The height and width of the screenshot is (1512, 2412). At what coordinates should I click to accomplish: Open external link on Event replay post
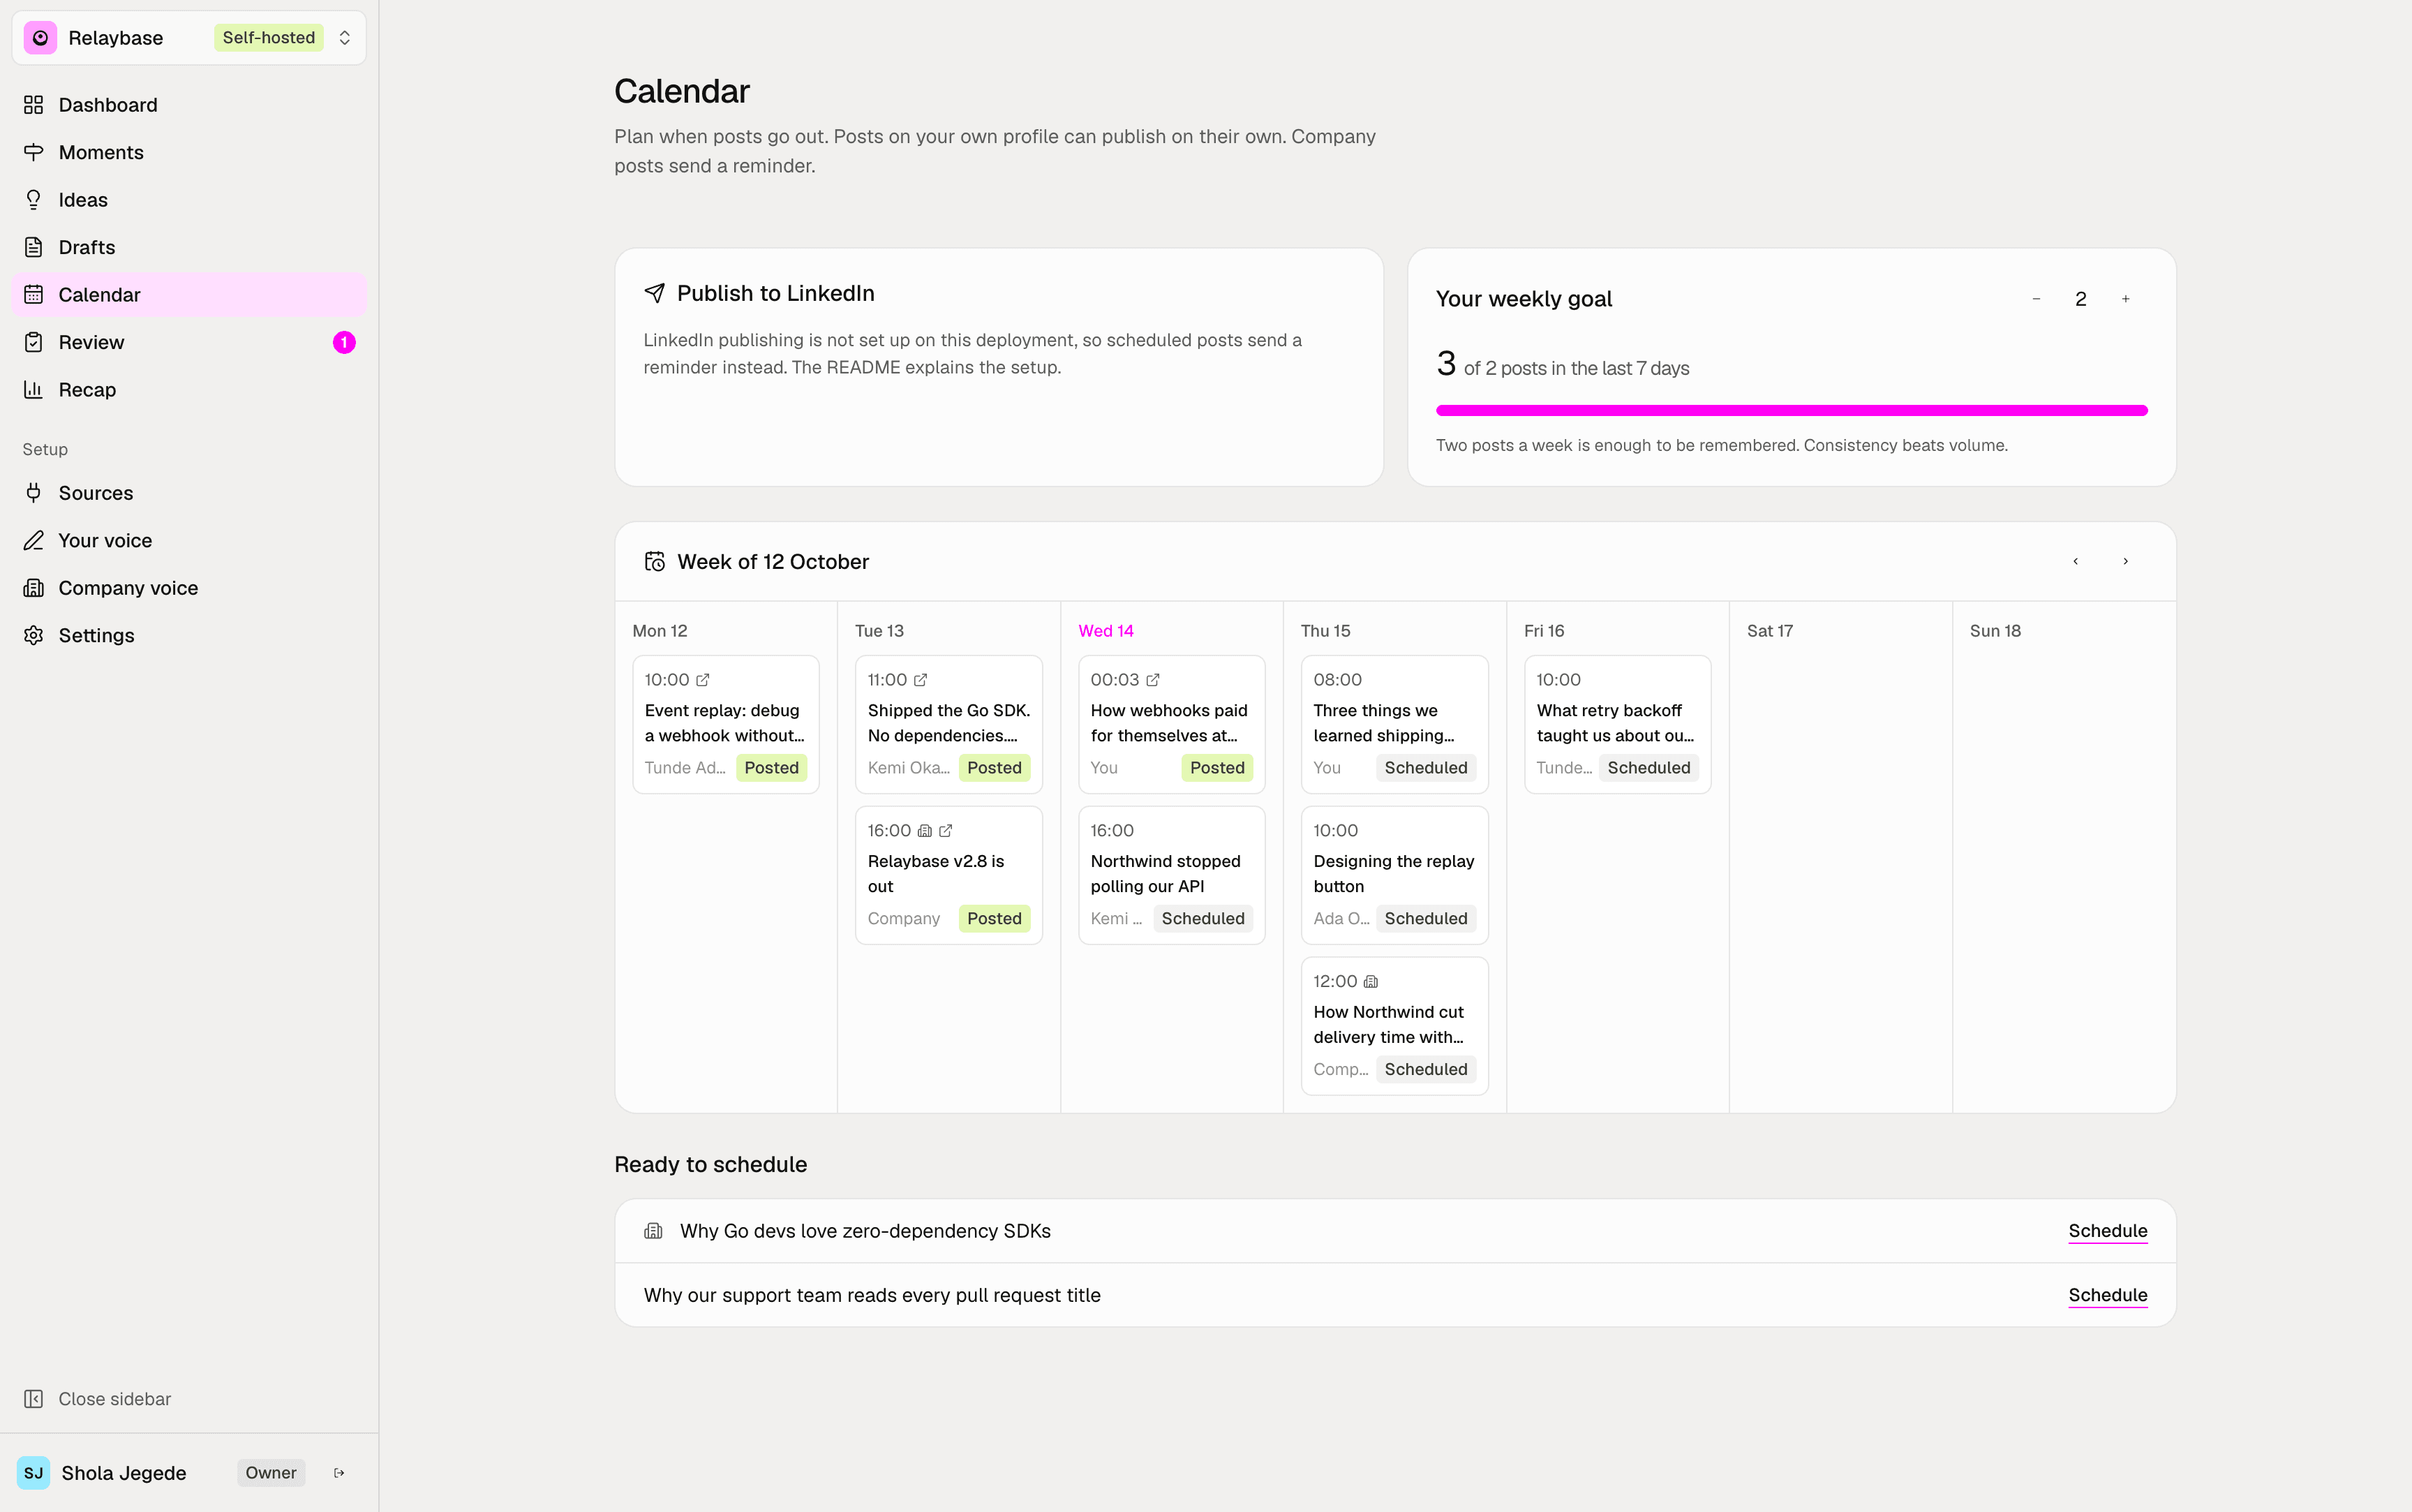pyautogui.click(x=703, y=680)
